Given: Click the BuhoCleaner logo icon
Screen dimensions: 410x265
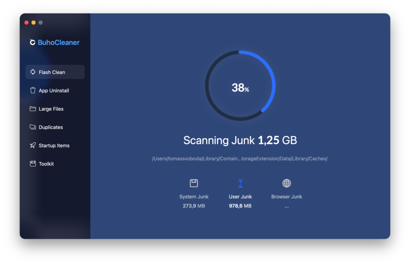Looking at the screenshot, I should click(32, 42).
